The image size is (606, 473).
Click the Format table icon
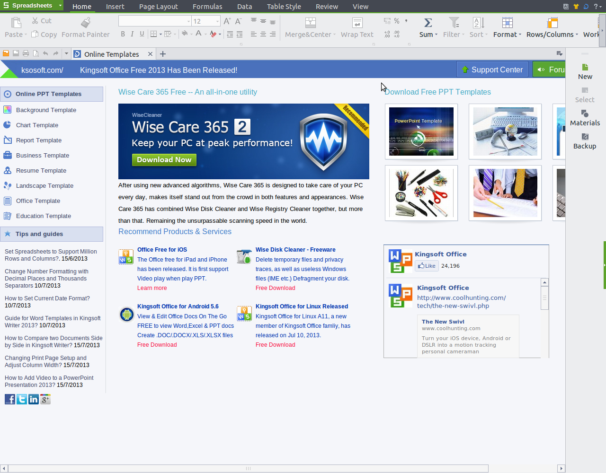click(x=507, y=23)
